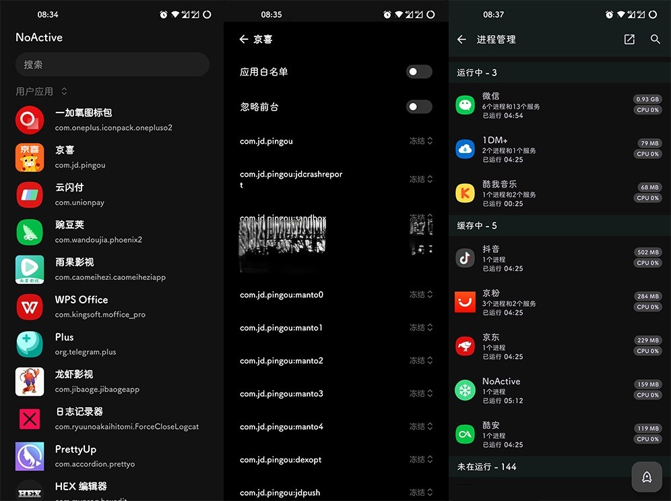The height and width of the screenshot is (501, 671).
Task: Select the process com.jd.pingou:manto2
Action: coord(282,361)
